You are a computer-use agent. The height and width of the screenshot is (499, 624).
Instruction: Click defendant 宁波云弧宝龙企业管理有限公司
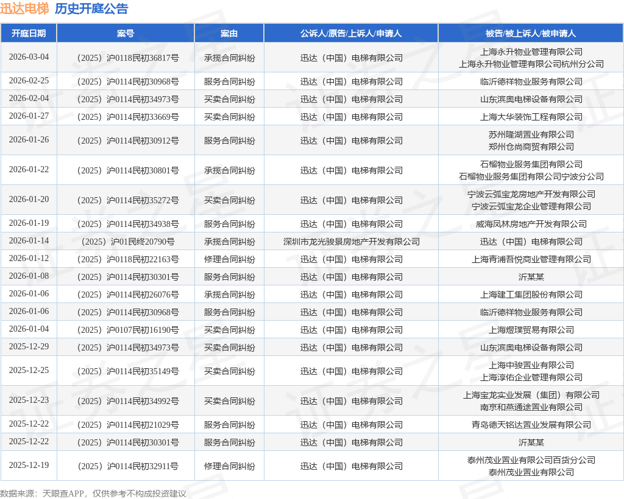(531, 206)
